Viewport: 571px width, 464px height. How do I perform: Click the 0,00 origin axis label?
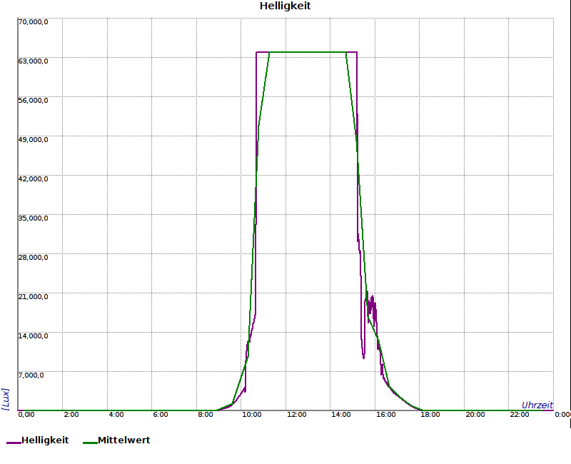(26, 415)
